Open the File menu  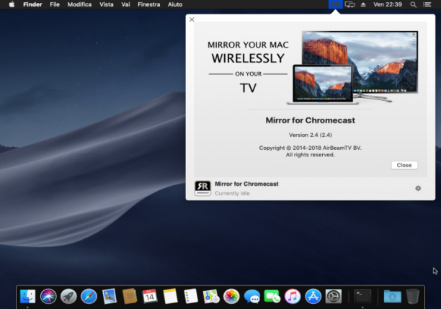[x=55, y=4]
